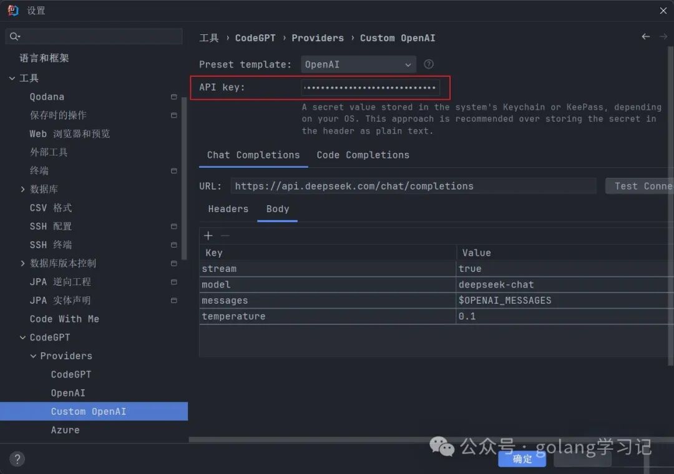This screenshot has height=474, width=674.
Task: Click the API key input field
Action: [x=371, y=88]
